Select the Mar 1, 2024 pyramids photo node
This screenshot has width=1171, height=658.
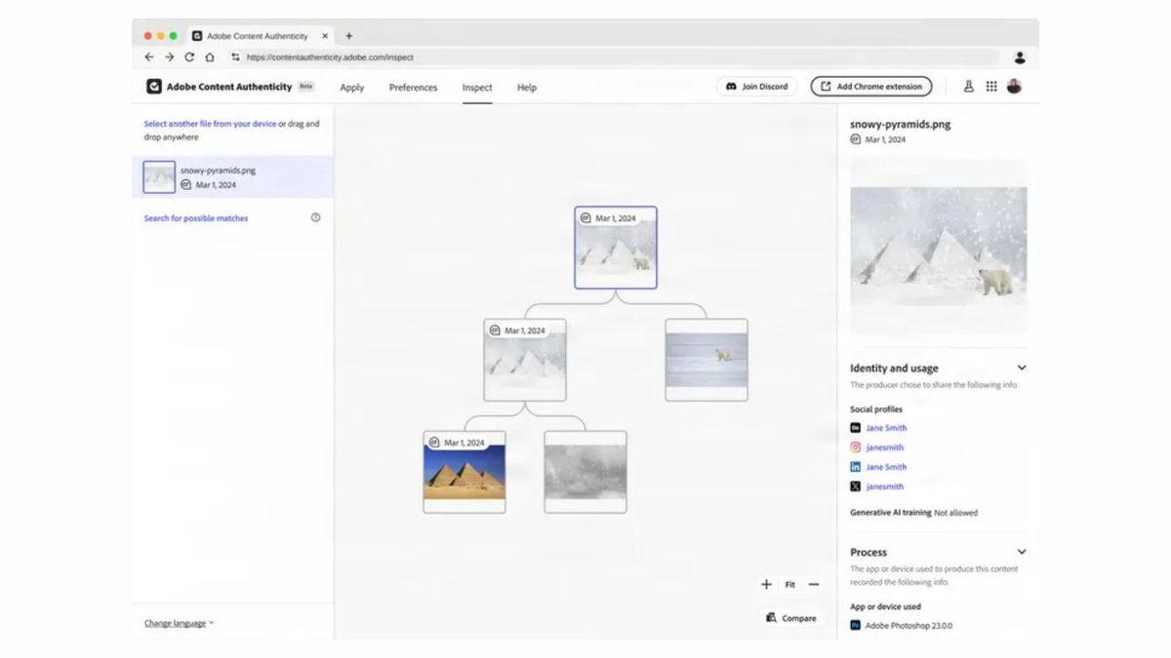click(464, 471)
